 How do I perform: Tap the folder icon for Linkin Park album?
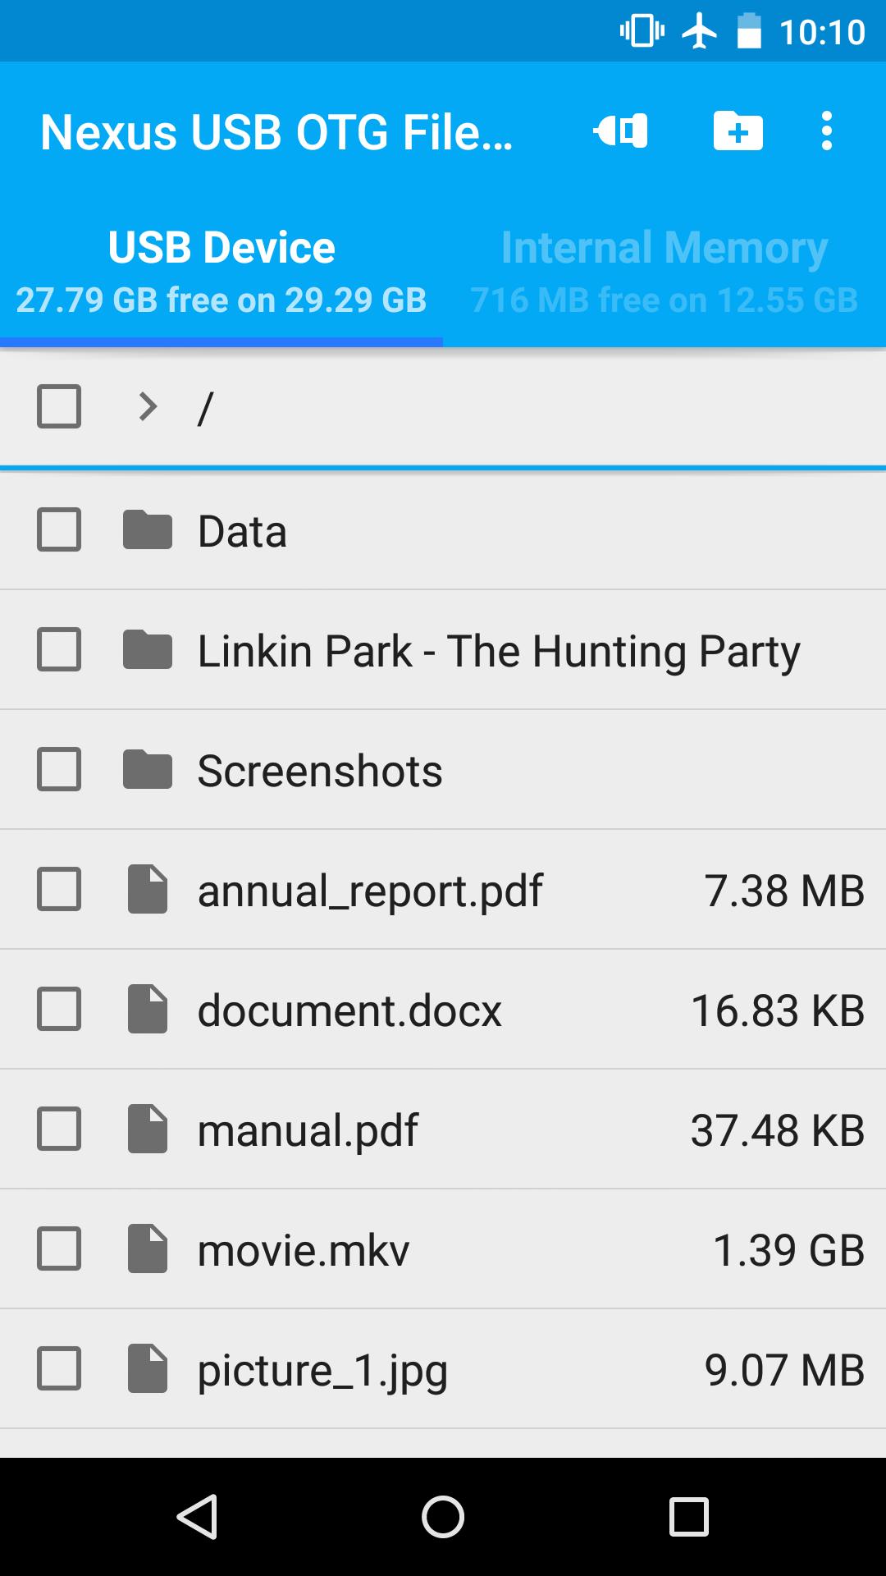[x=147, y=650]
